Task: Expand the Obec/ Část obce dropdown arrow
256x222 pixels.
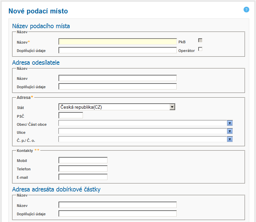Action: pos(230,123)
